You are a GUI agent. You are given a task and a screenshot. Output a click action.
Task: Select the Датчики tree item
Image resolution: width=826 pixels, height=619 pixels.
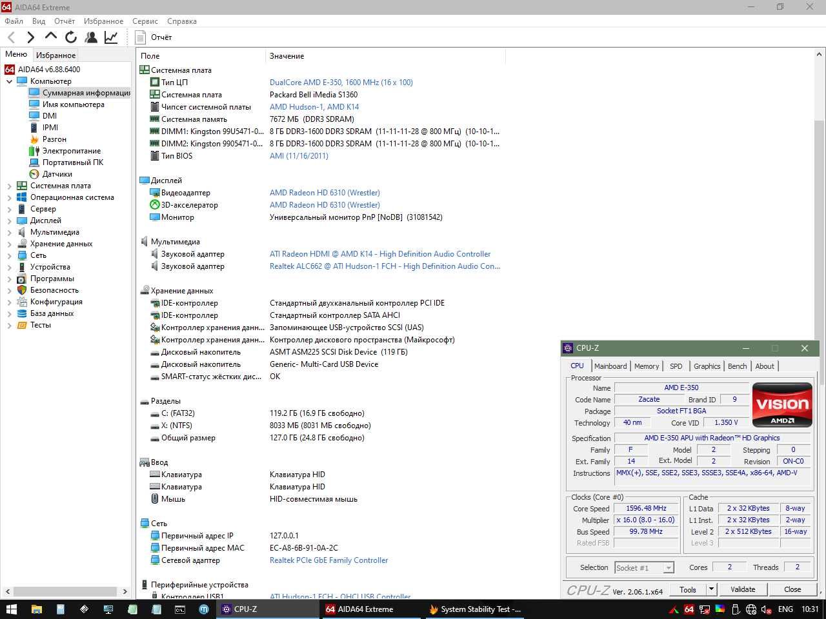click(57, 174)
